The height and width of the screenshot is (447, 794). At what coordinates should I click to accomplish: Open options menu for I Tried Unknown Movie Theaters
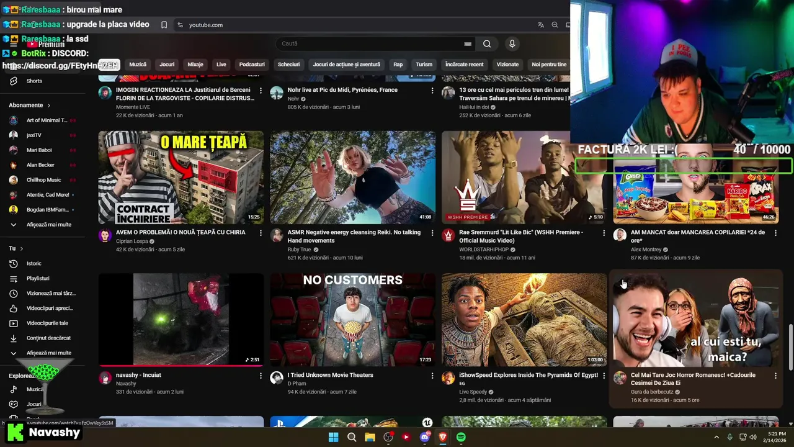tap(432, 376)
